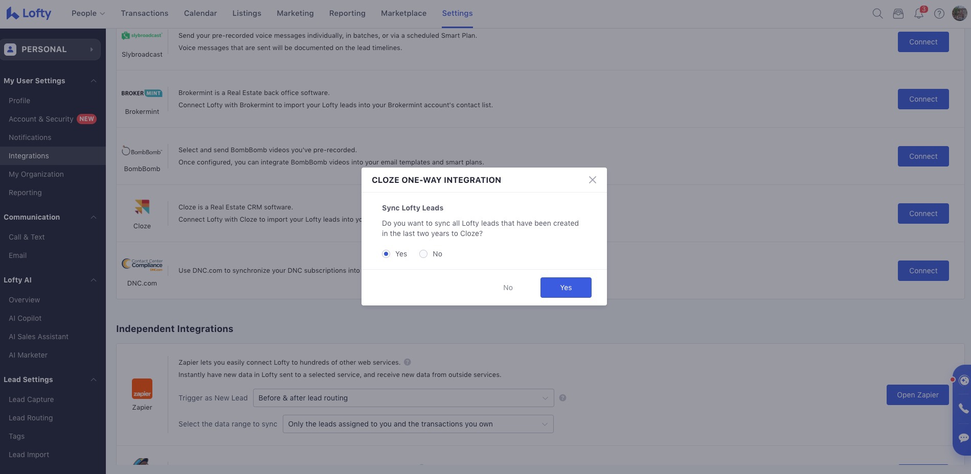Open the chat bubble icon in floating widget
Screen dimensions: 971x474
(963, 438)
